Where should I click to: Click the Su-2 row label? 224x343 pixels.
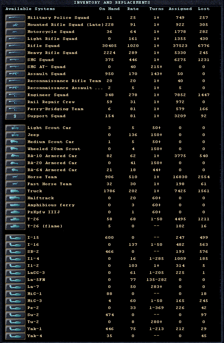click(33, 315)
